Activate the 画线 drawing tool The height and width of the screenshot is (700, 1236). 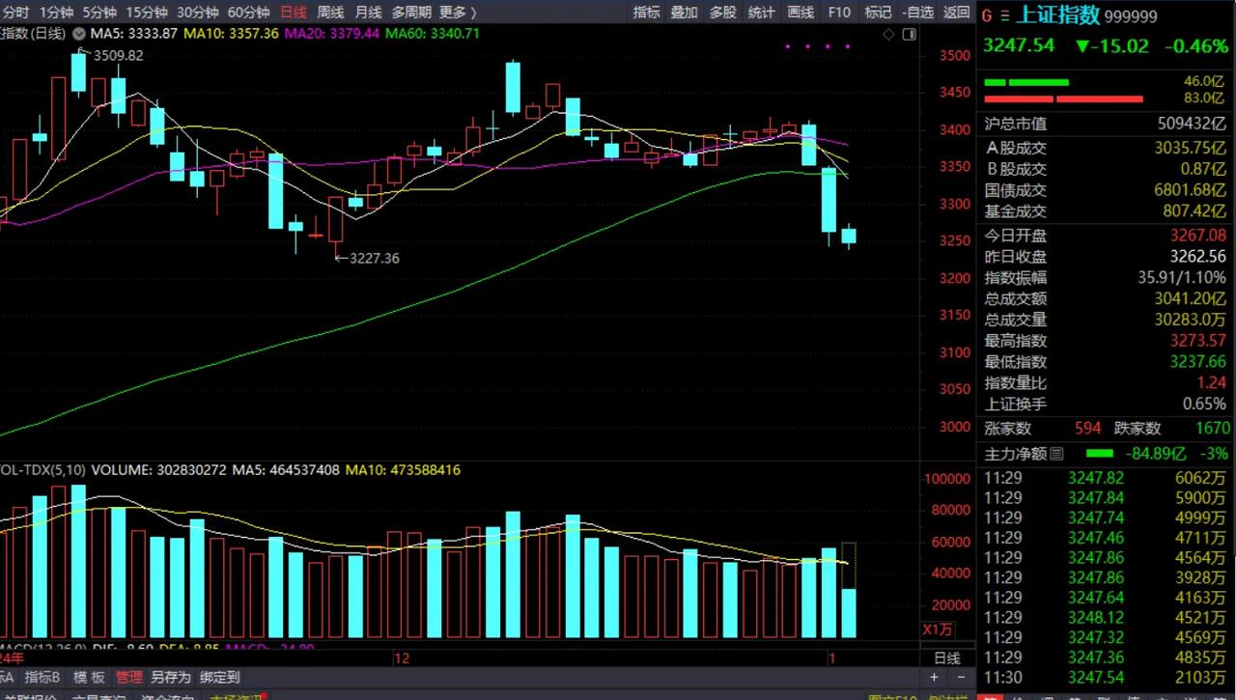(x=801, y=13)
